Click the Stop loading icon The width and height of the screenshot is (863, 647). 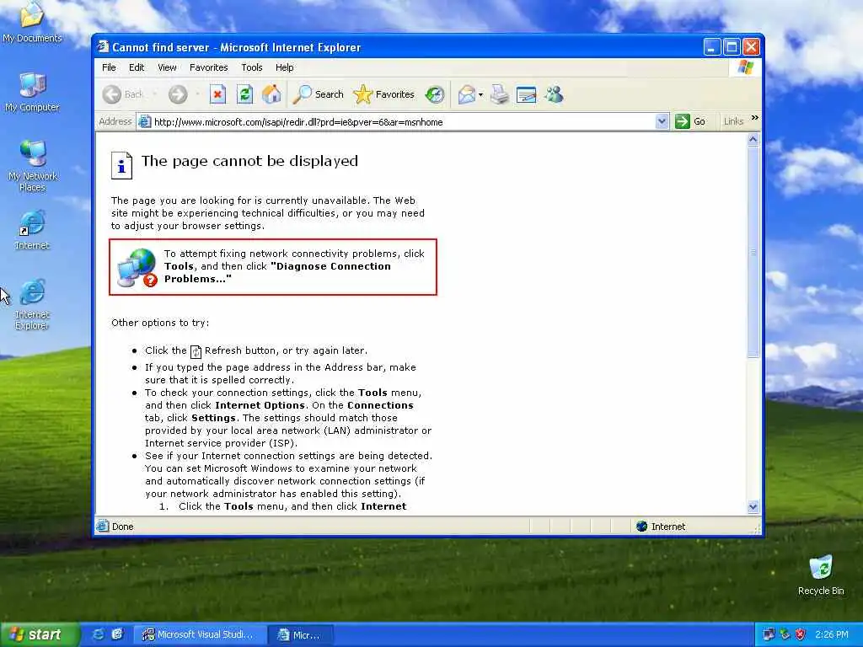point(217,94)
